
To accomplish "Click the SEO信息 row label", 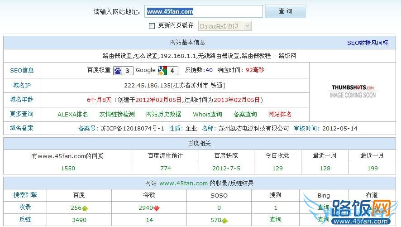I will pyautogui.click(x=22, y=70).
